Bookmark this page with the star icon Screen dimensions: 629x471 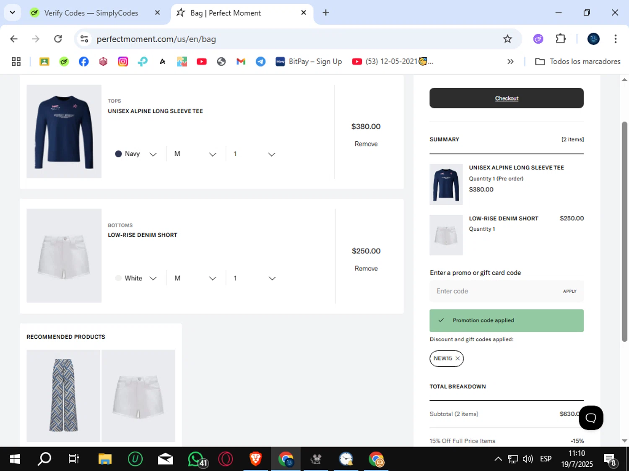507,39
